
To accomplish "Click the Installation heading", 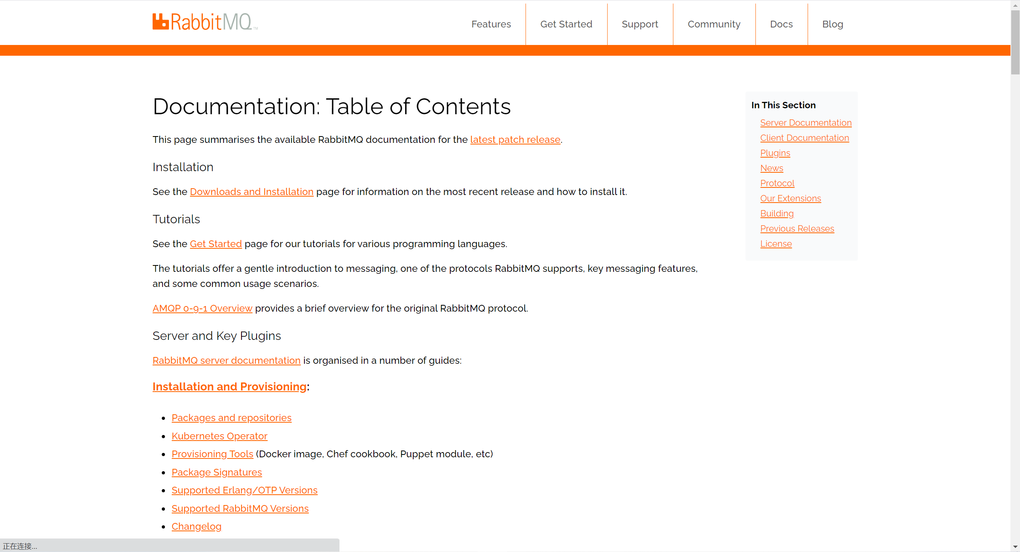I will pyautogui.click(x=183, y=167).
